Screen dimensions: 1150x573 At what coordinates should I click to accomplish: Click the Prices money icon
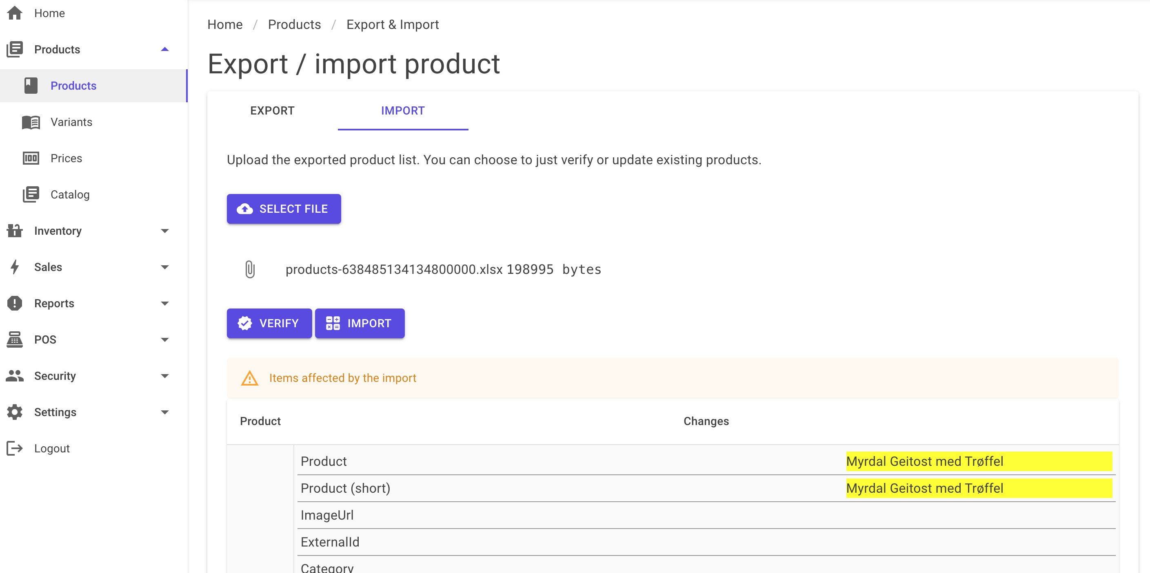(x=31, y=158)
